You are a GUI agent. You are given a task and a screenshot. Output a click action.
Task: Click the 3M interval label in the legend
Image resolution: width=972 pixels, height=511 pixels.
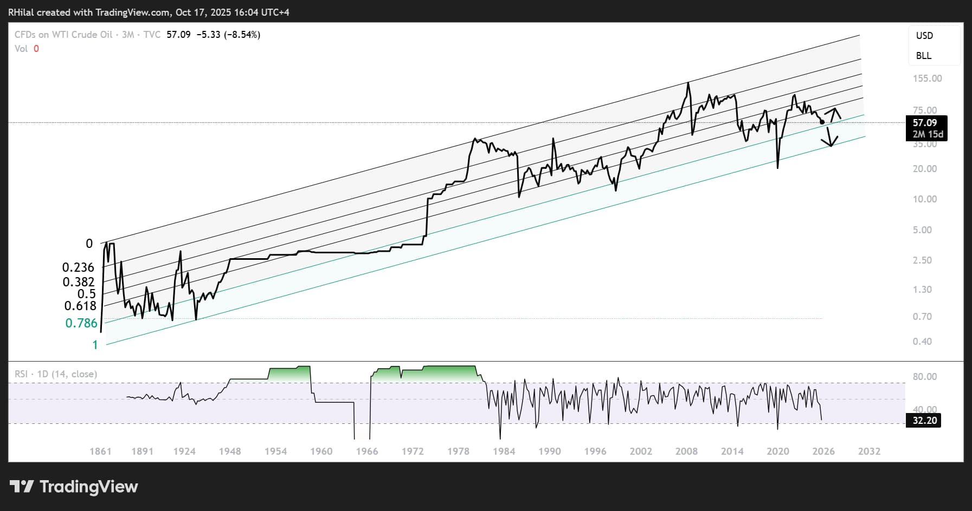[x=128, y=35]
